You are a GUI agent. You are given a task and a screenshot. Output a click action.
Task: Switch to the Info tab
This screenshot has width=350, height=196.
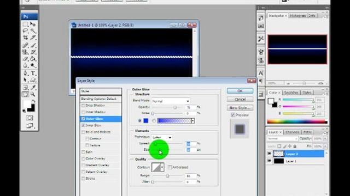(312, 16)
